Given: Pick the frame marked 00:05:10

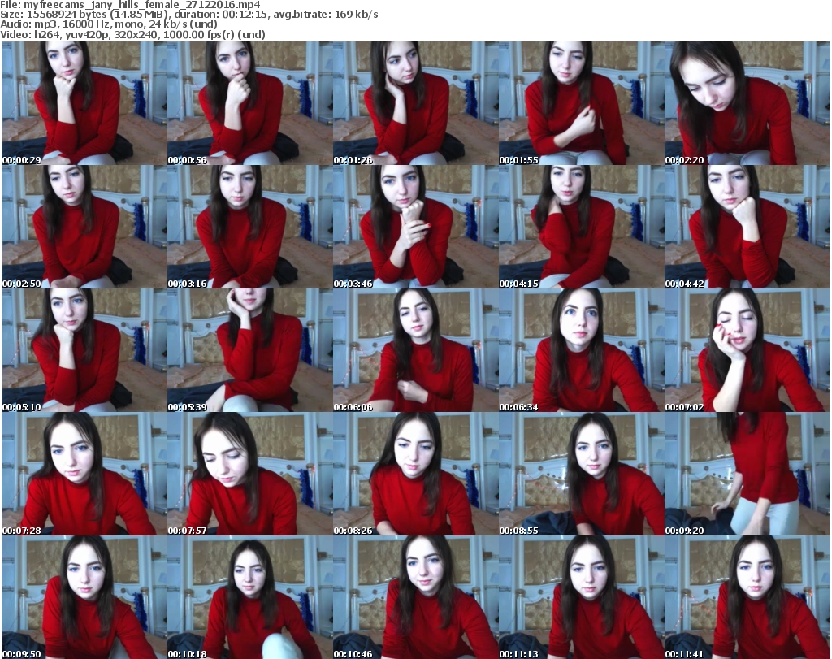Looking at the screenshot, I should click(84, 351).
